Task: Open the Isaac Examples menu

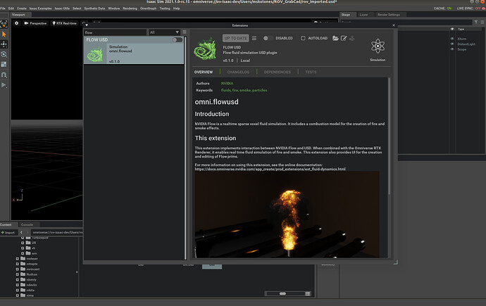Action: pos(41,8)
